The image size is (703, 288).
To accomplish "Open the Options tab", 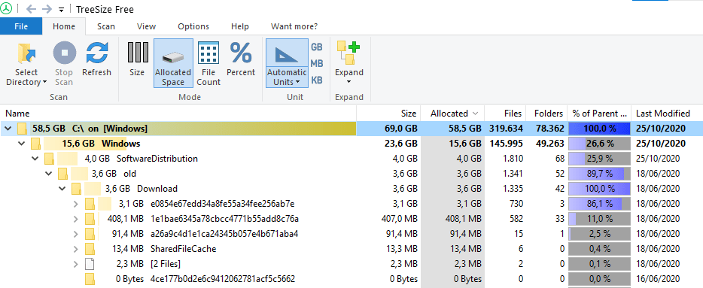I will pyautogui.click(x=193, y=26).
